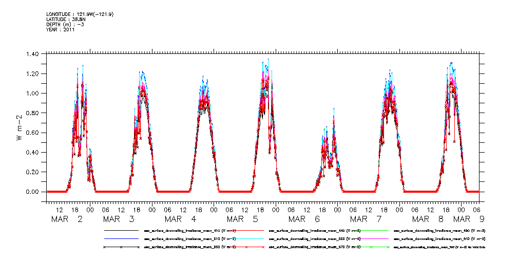Click the irradiance_mean_490 legend label
The height and width of the screenshot is (259, 518).
click(439, 230)
